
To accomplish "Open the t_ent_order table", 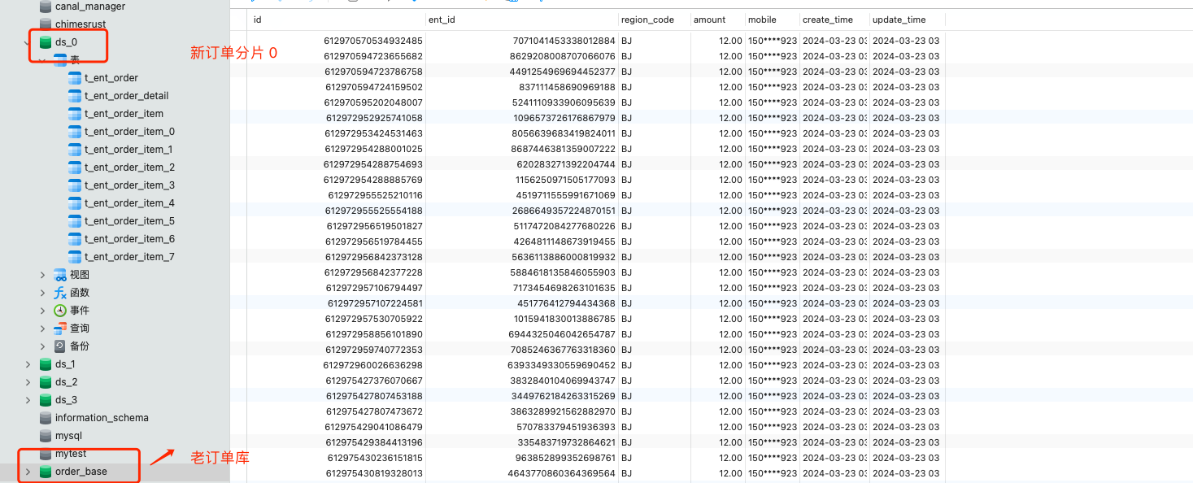I will tap(111, 78).
